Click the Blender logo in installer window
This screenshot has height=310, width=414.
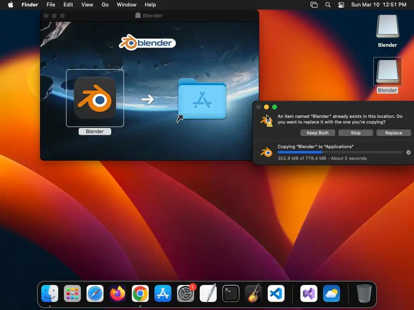click(x=147, y=42)
